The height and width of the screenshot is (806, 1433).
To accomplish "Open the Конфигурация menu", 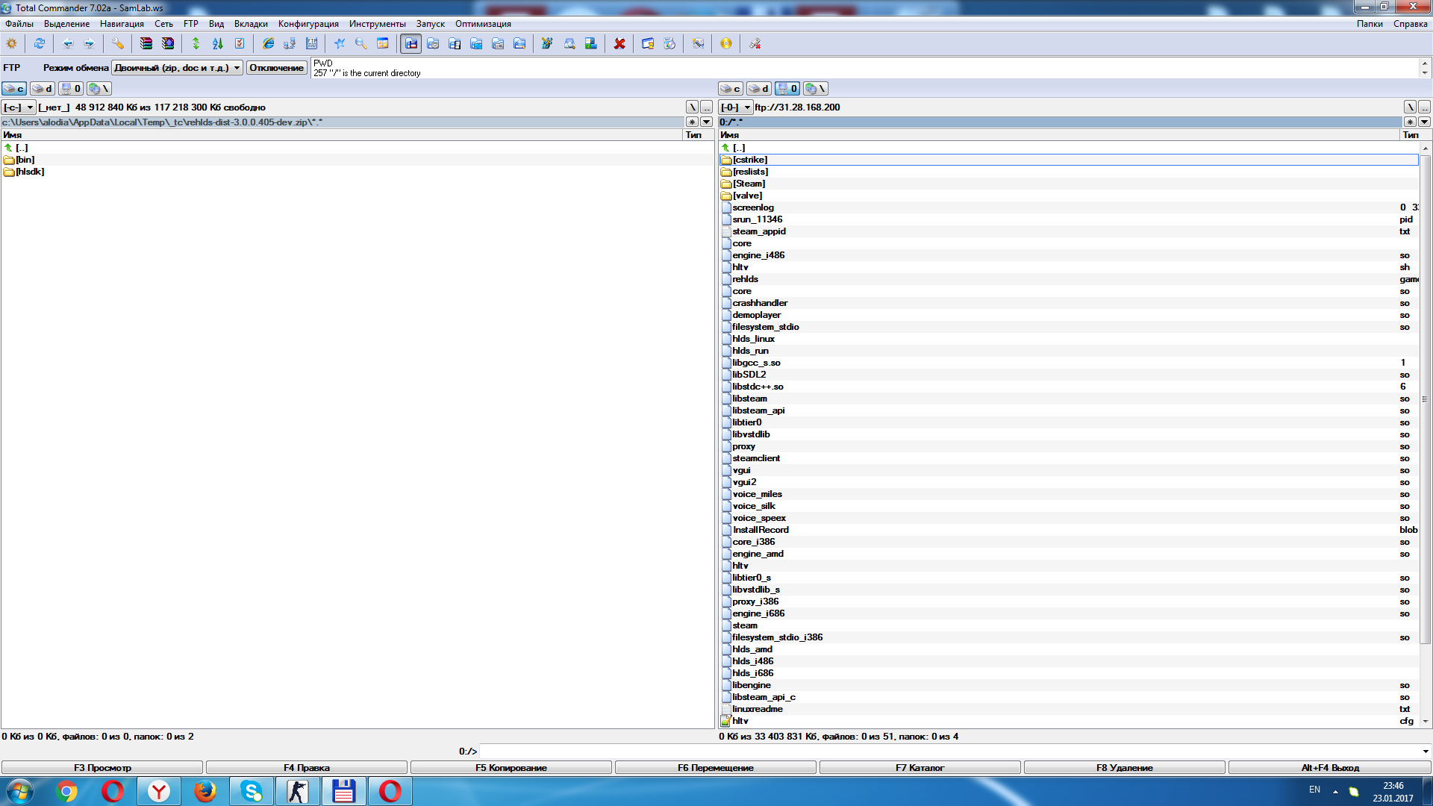I will (x=308, y=24).
